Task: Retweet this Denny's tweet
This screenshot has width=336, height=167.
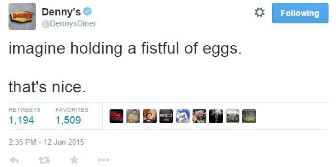Action: [44, 160]
